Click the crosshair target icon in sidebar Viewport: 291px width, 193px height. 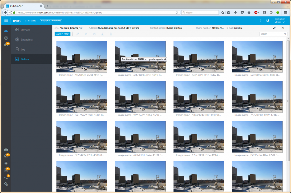6,163
